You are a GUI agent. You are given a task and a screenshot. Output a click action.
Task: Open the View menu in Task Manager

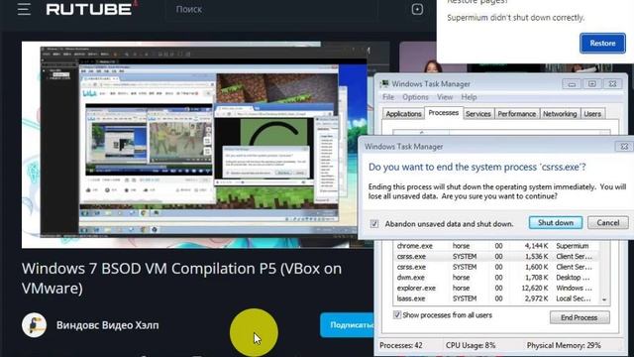[445, 97]
